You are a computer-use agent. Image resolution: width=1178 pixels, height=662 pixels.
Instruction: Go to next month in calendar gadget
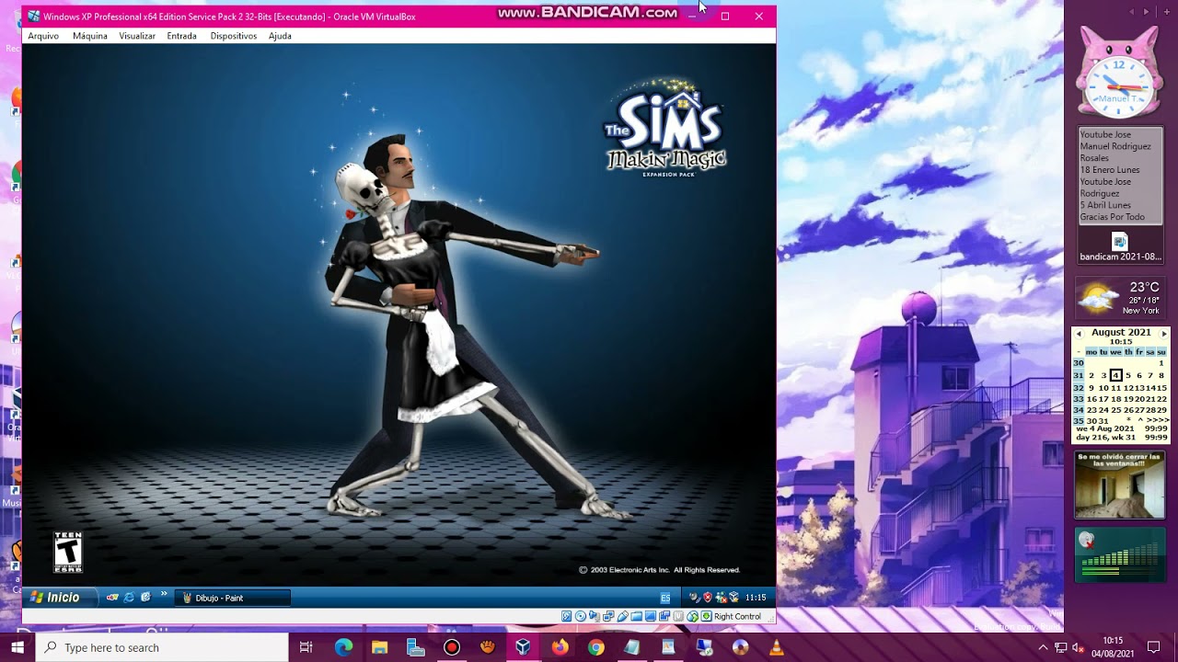tap(1163, 334)
